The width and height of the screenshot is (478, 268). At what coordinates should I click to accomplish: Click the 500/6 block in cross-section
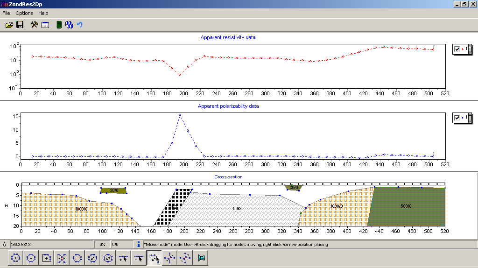click(406, 206)
